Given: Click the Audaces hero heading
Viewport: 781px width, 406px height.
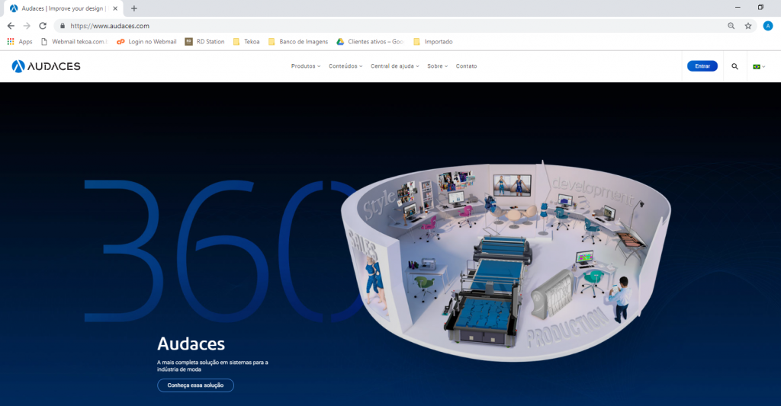Looking at the screenshot, I should (x=191, y=344).
